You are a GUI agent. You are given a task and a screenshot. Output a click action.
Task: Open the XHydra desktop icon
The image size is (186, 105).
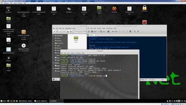click(8, 59)
